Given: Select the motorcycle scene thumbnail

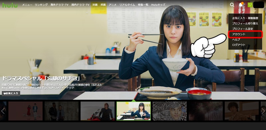Looking at the screenshot, I should (97, 111).
